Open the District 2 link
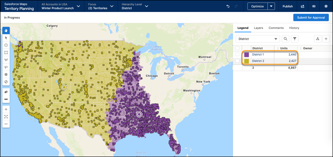This screenshot has width=333, height=157. [258, 61]
